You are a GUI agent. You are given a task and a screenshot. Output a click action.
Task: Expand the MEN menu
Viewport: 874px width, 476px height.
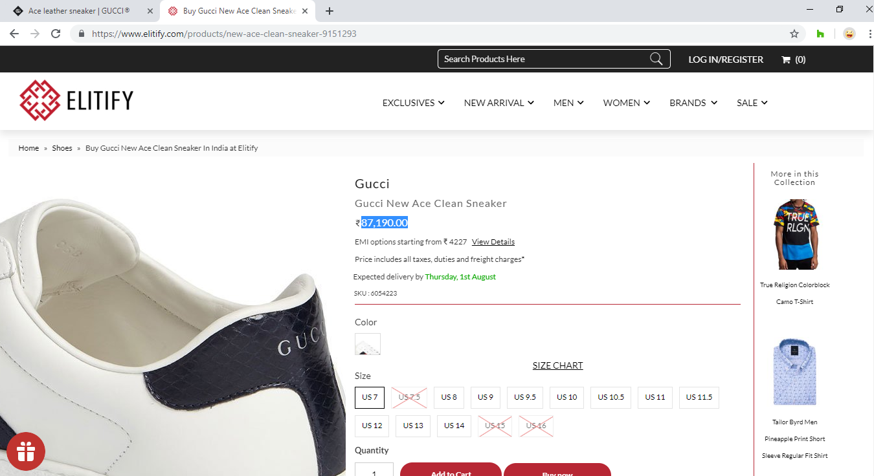pos(568,103)
